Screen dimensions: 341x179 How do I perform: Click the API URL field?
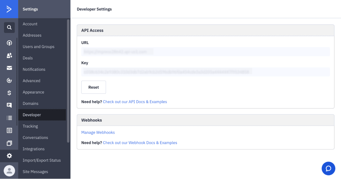206,52
